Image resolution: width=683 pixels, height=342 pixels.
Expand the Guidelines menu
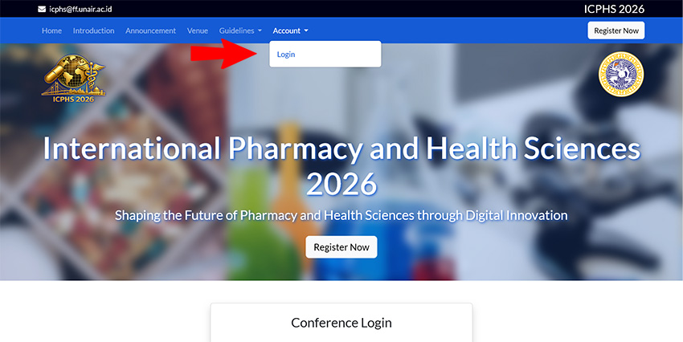[240, 31]
